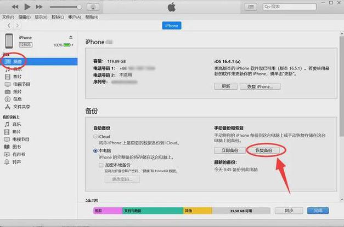Open the 帮助(H) menu
Screen dimensions: 344x227
92,17
